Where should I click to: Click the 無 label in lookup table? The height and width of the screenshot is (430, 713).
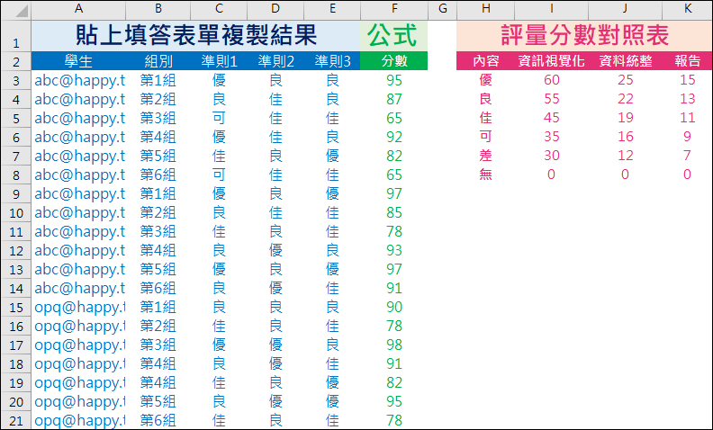click(485, 175)
